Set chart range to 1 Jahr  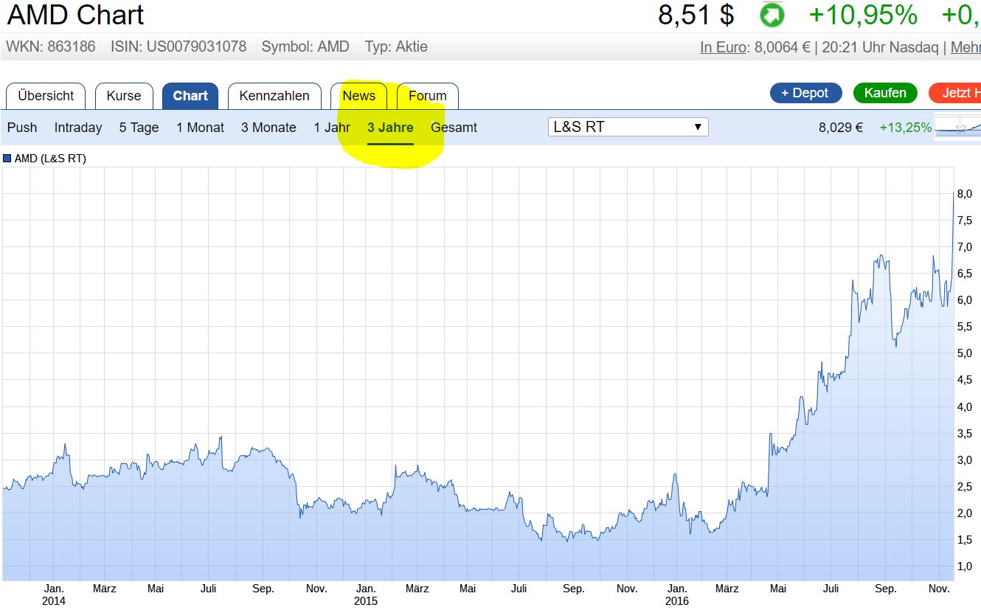[332, 128]
